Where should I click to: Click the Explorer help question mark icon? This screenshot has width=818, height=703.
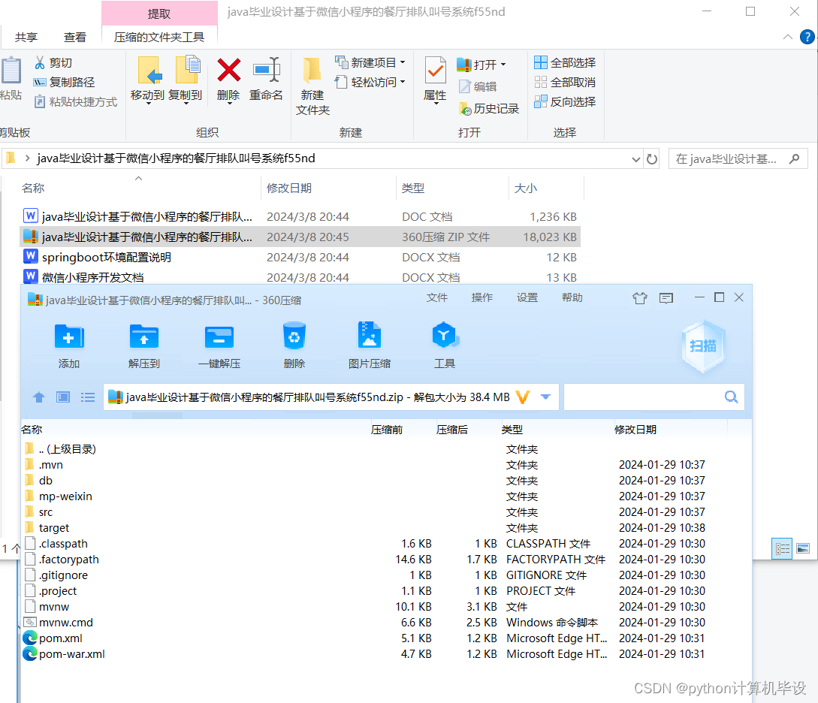[x=807, y=37]
